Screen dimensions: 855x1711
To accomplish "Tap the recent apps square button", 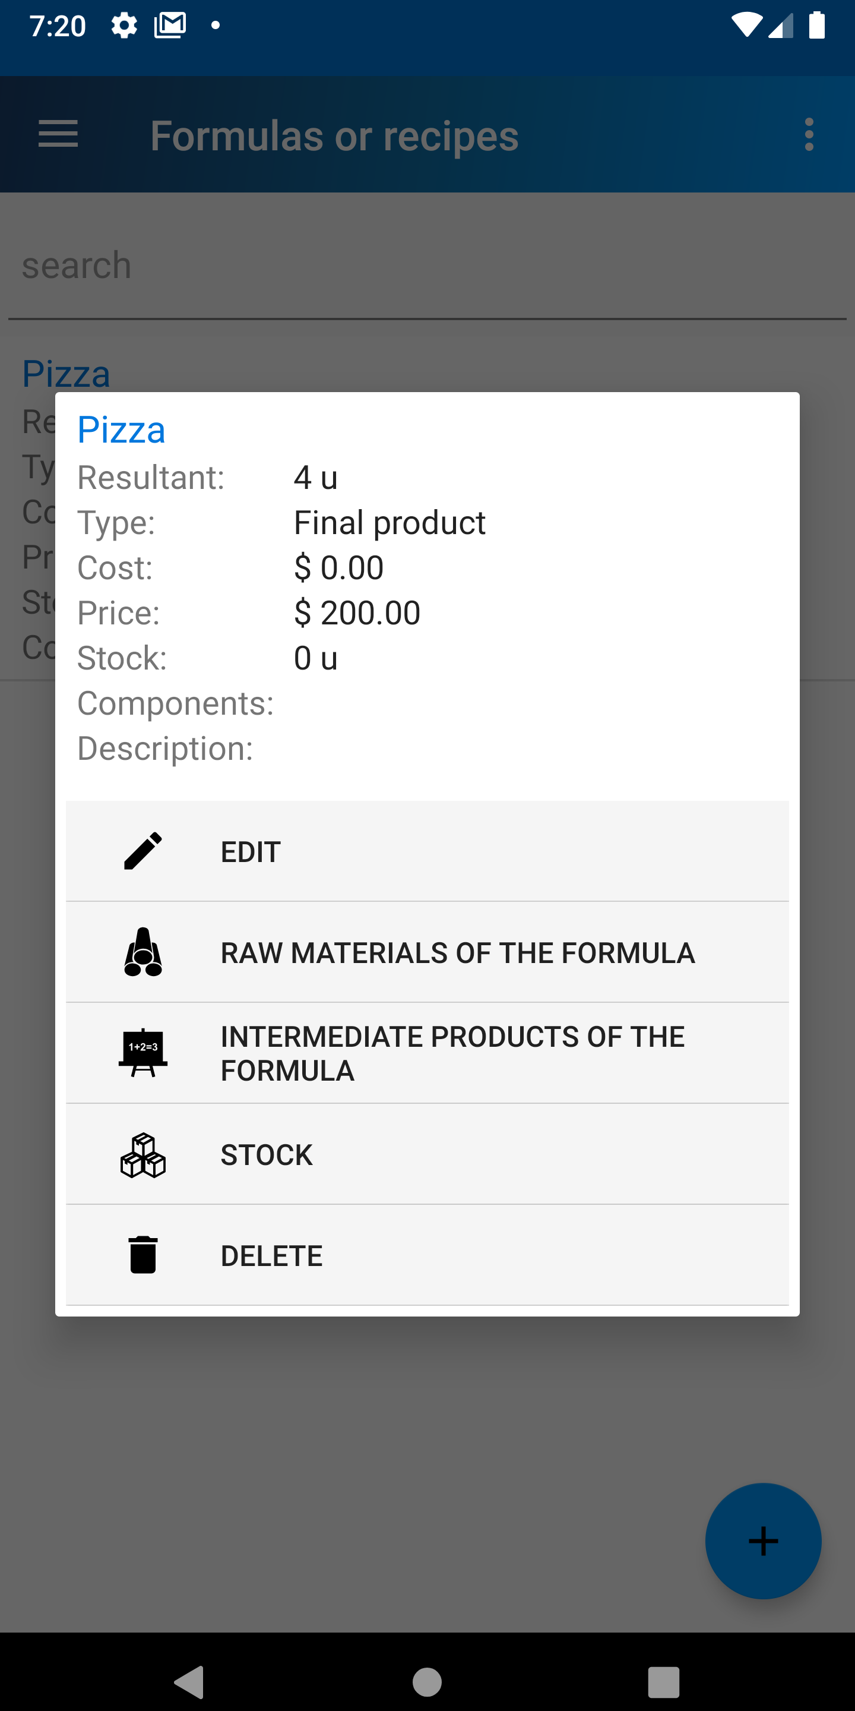I will tap(664, 1682).
